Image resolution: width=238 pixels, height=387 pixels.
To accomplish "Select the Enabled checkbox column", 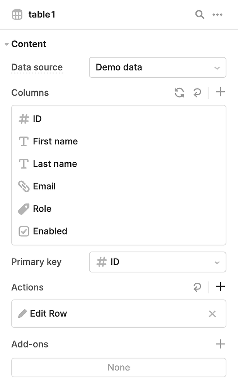I will (50, 231).
